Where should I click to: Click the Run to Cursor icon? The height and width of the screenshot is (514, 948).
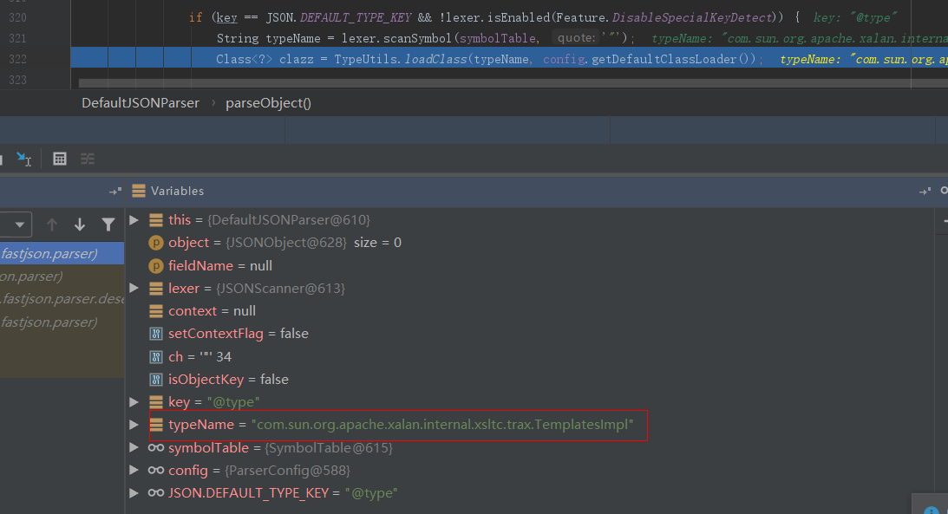tap(23, 159)
